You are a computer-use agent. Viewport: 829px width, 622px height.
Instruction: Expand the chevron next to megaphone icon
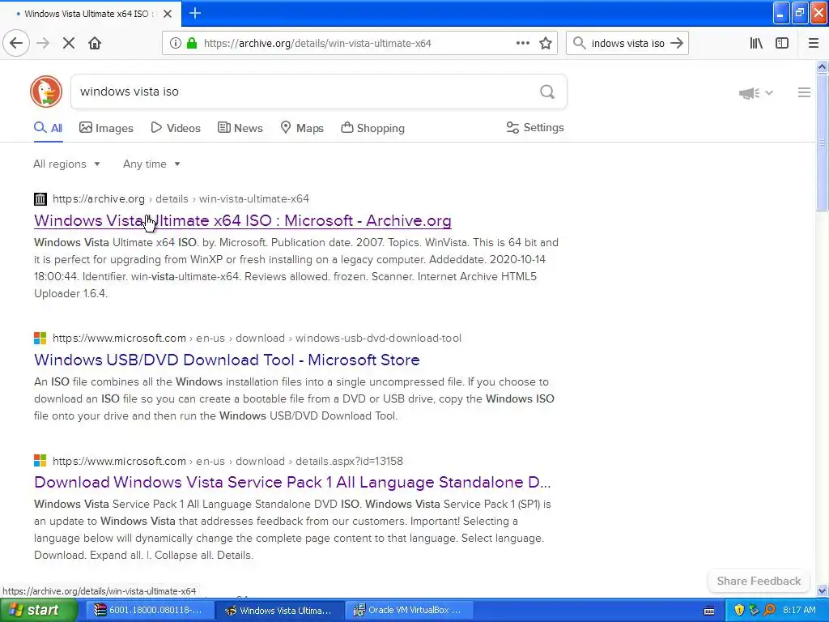(x=769, y=93)
